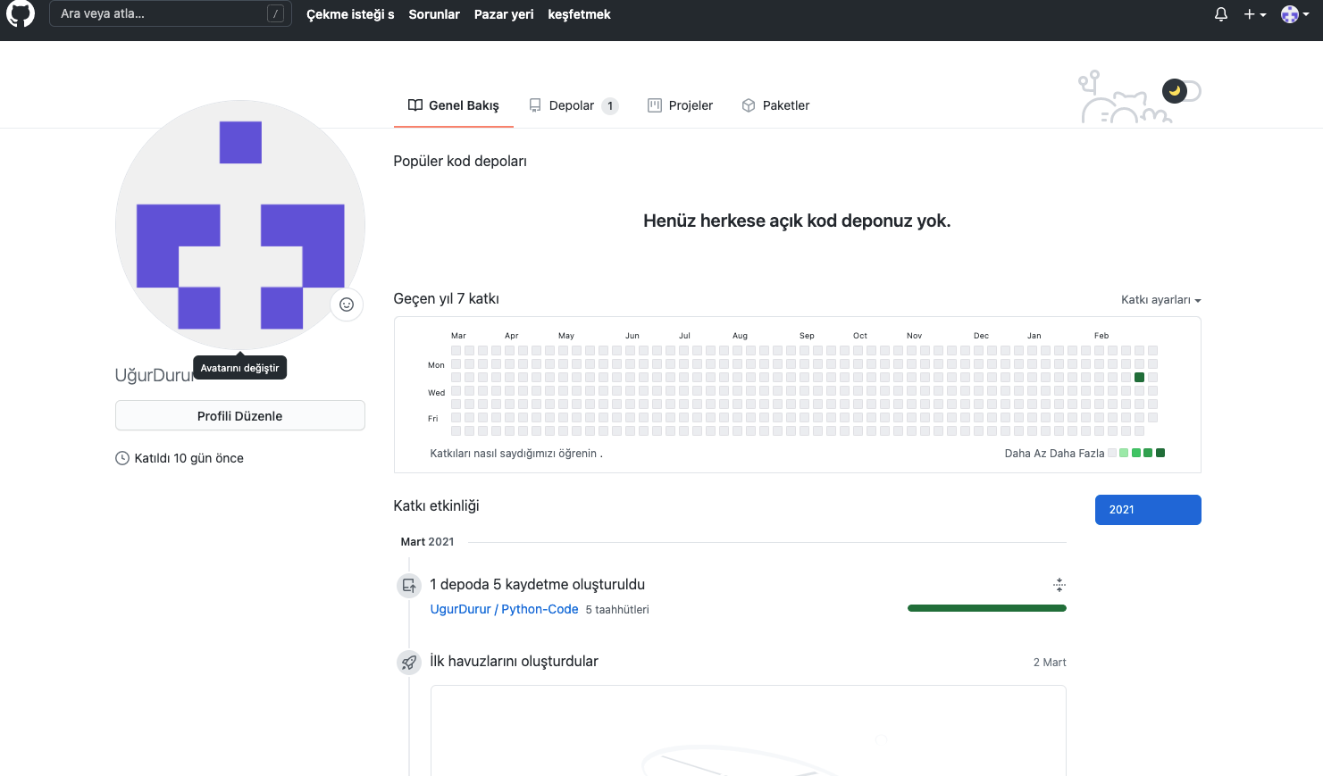Click the clock icon beside join date
Screen dimensions: 1323x776
[x=122, y=458]
